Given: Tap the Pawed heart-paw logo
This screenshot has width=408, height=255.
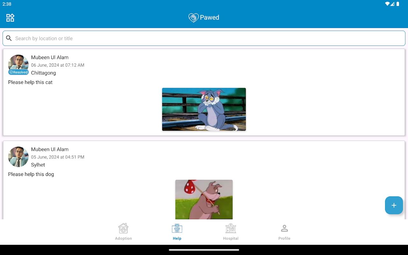Looking at the screenshot, I should (x=193, y=18).
